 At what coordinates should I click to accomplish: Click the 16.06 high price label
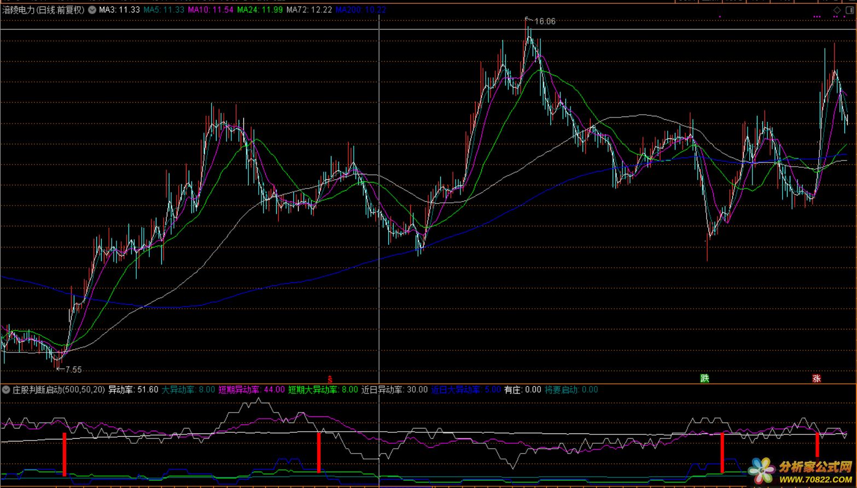point(545,21)
